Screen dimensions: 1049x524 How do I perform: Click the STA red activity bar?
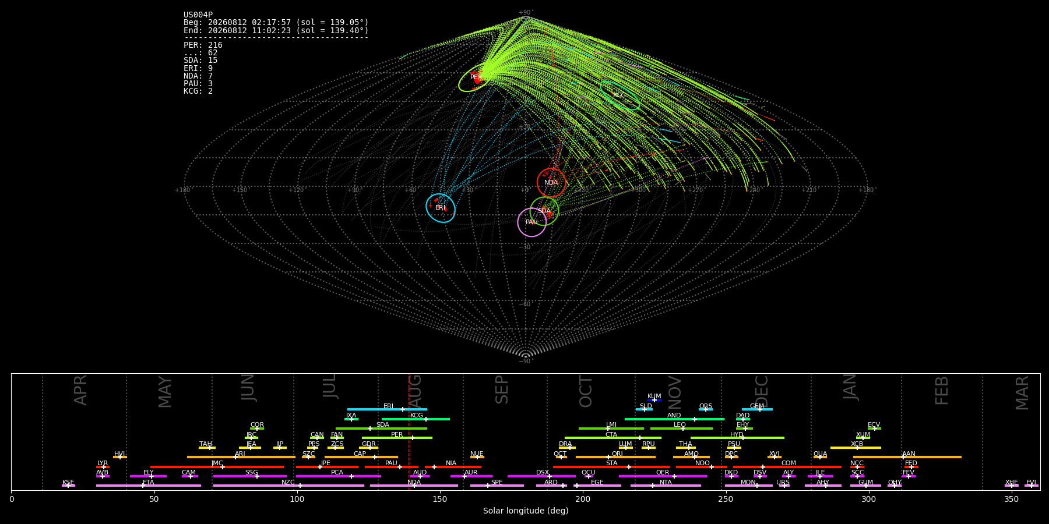pos(611,467)
